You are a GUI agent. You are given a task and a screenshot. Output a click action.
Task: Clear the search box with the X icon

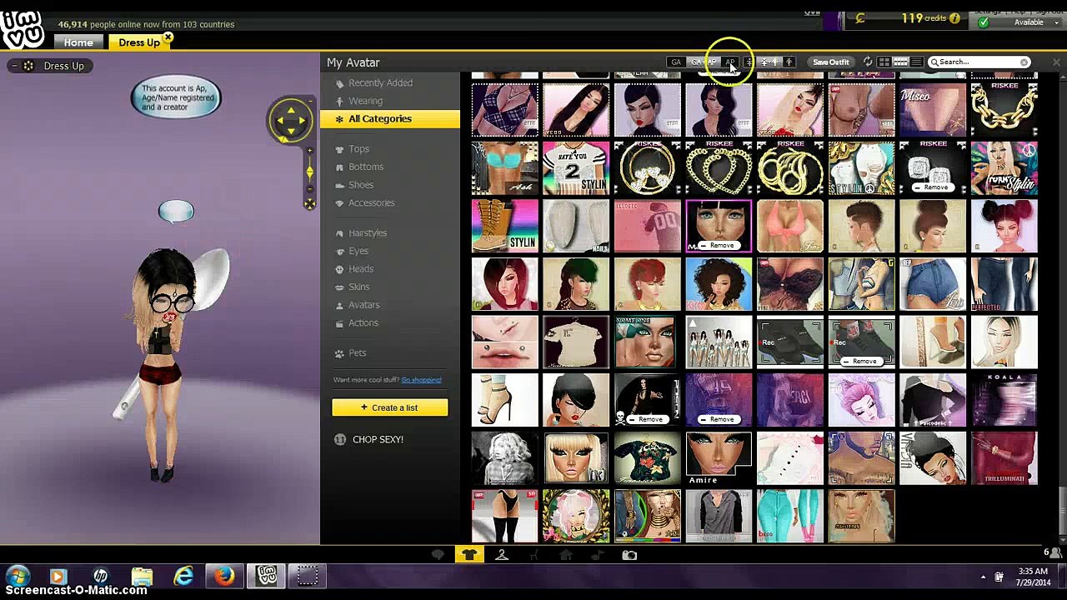pos(1024,62)
